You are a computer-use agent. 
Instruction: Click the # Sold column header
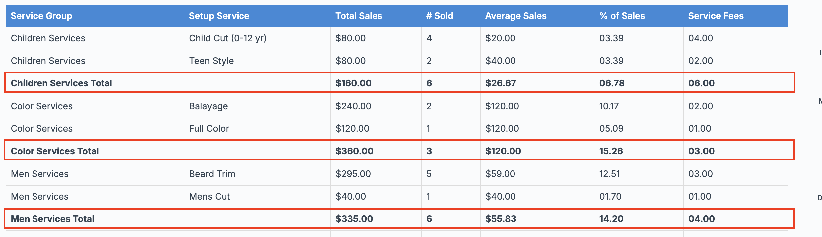[x=440, y=16]
